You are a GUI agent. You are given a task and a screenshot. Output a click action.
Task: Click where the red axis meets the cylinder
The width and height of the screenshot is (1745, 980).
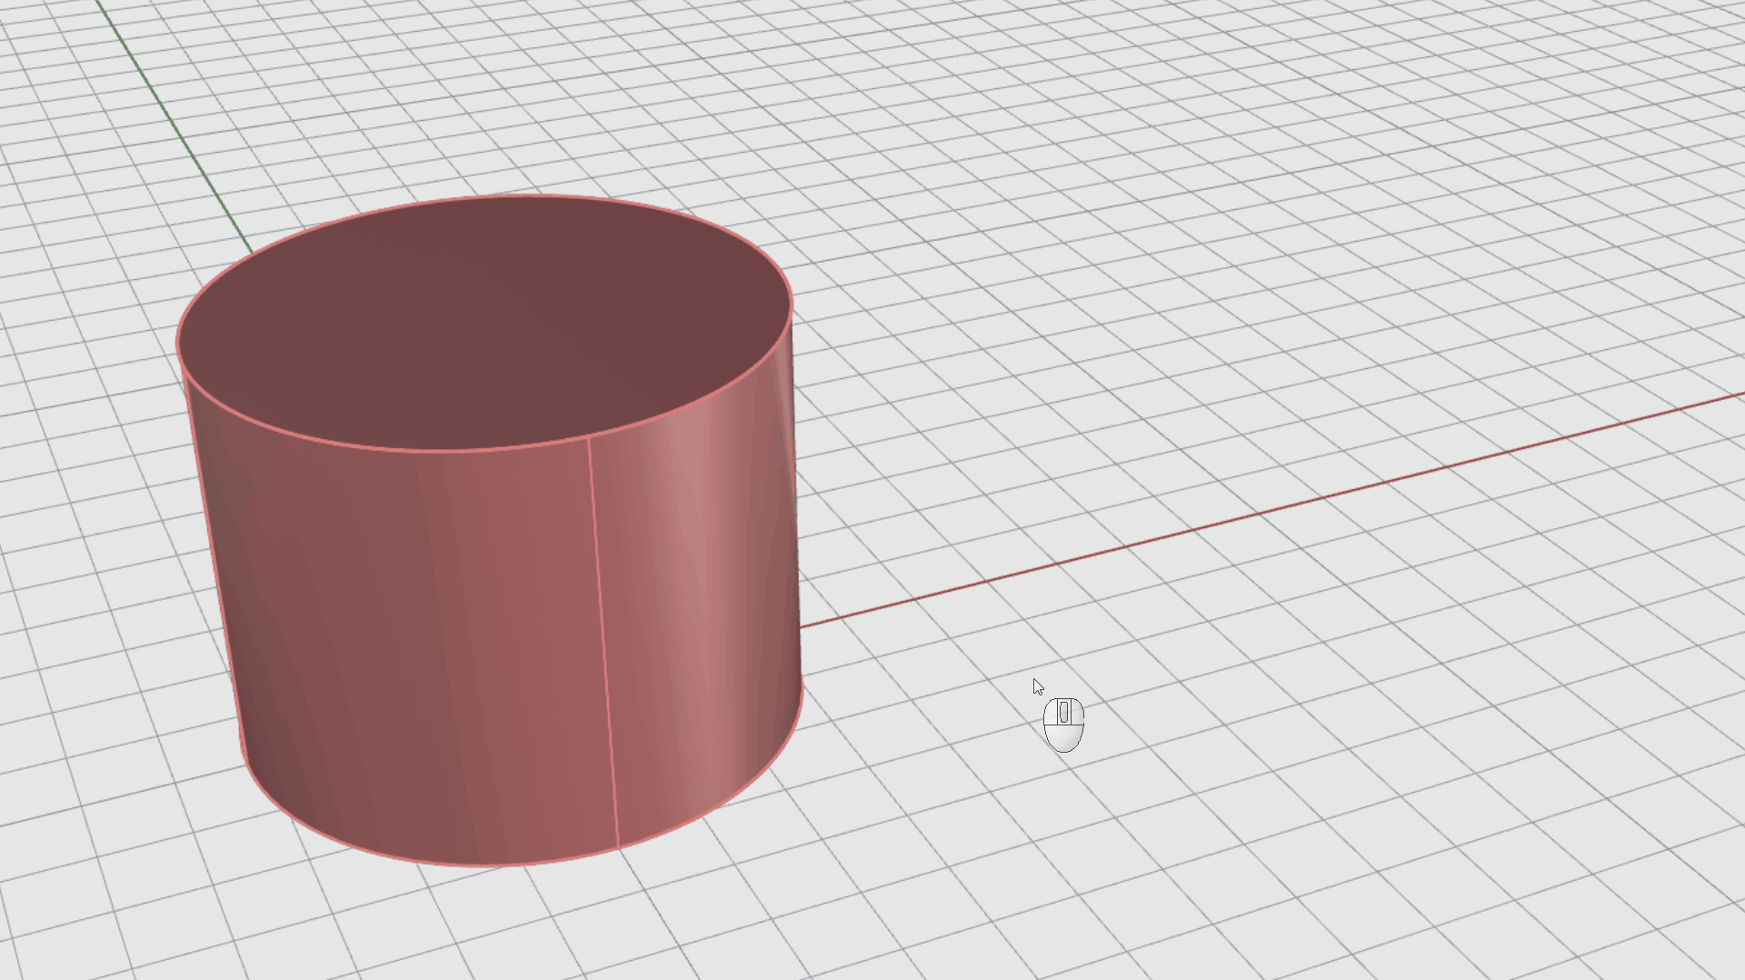(801, 626)
